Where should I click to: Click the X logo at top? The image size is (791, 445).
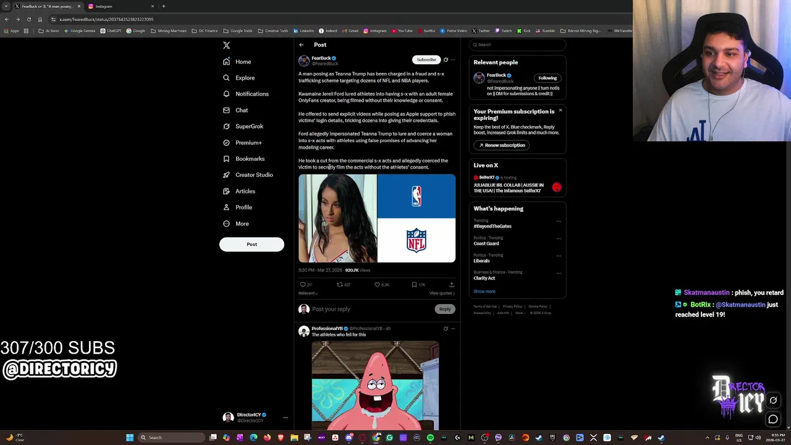pos(226,45)
